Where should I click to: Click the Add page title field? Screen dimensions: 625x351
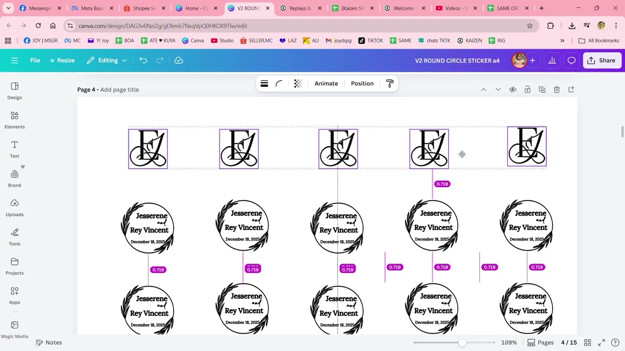coord(120,90)
